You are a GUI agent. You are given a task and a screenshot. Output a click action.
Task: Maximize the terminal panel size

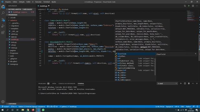click(x=193, y=83)
